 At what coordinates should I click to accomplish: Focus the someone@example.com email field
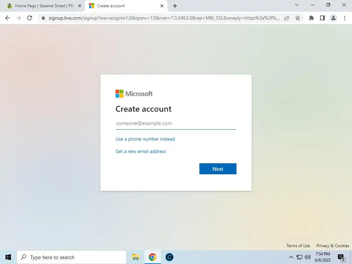point(176,123)
